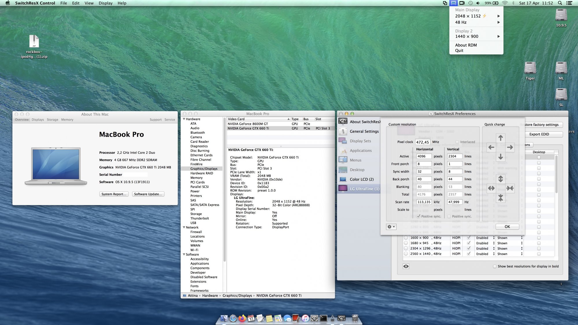Screen dimensions: 578x325
Task: Click the Quick change up arrow
Action: point(501,138)
